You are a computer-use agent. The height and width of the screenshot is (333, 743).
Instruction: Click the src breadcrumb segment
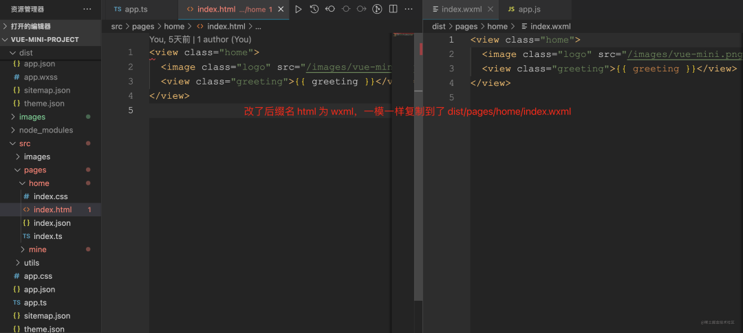click(116, 27)
